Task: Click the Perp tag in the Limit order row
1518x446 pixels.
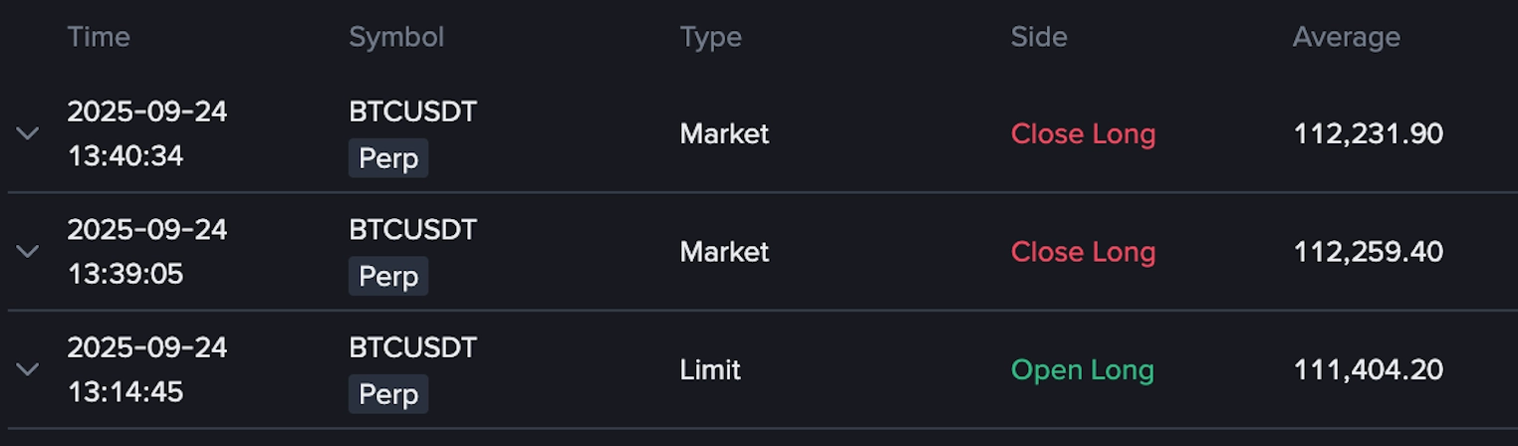Action: pos(388,394)
